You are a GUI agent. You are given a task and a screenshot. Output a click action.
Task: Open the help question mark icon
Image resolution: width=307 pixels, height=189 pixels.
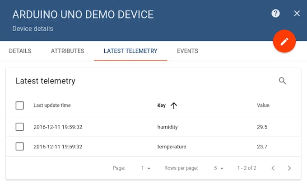point(275,14)
